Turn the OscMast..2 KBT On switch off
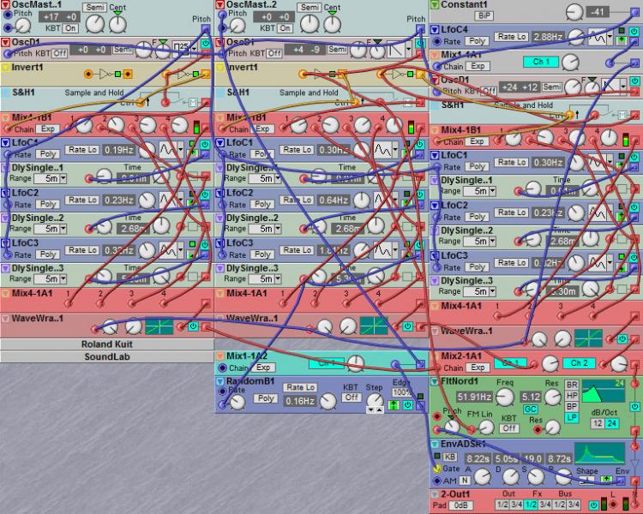The height and width of the screenshot is (514, 643). (285, 28)
